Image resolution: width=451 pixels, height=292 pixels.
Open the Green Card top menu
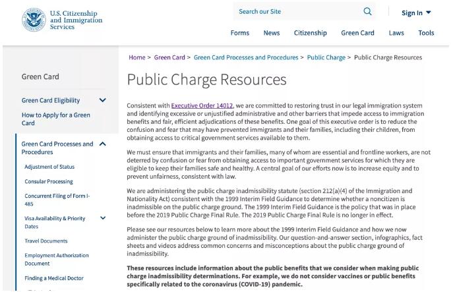(x=357, y=33)
